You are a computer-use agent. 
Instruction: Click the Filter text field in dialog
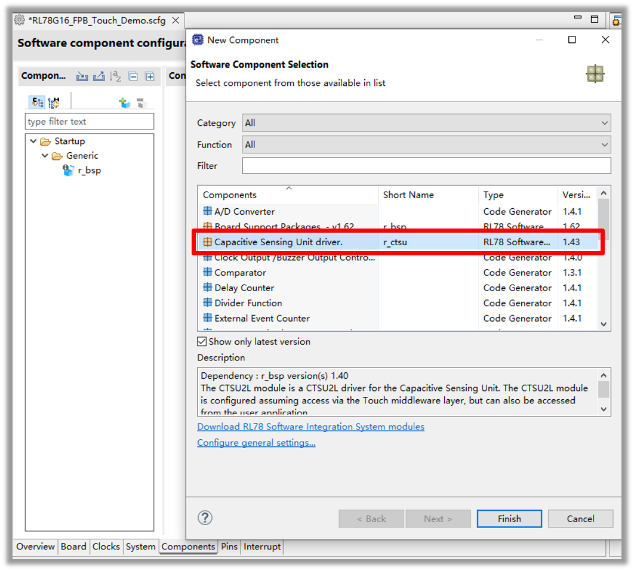426,166
